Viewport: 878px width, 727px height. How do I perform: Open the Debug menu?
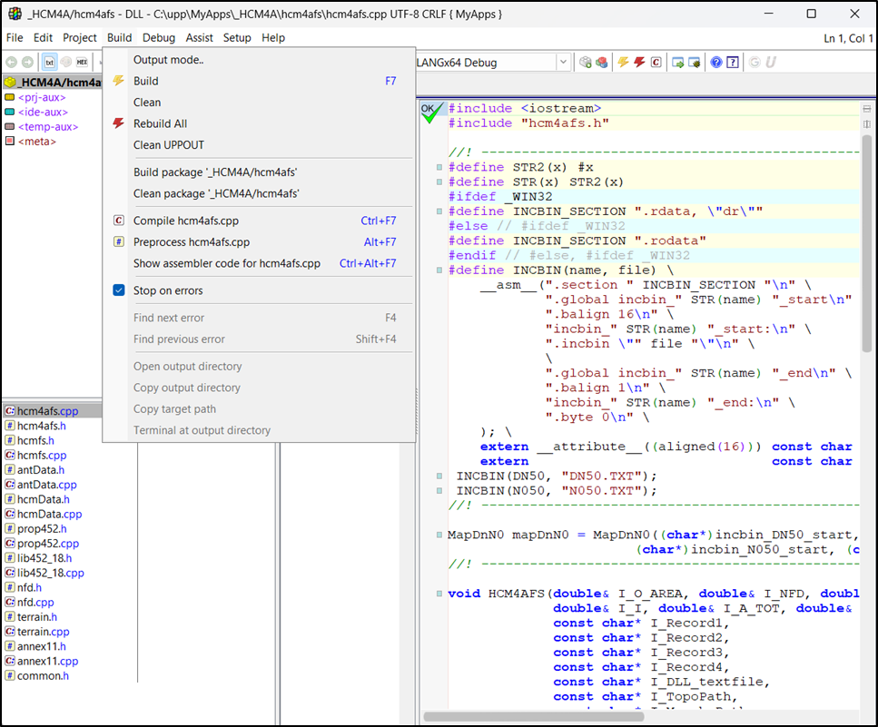click(x=159, y=38)
